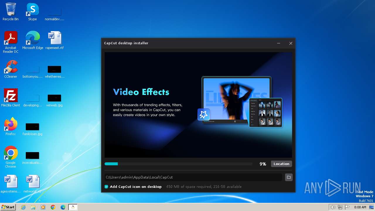
Task: Open the network tray icon
Action: coord(340,207)
